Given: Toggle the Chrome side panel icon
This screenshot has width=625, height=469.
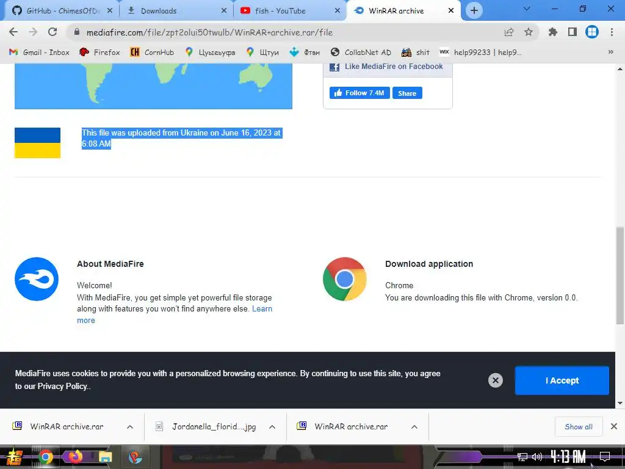Looking at the screenshot, I should 573,32.
